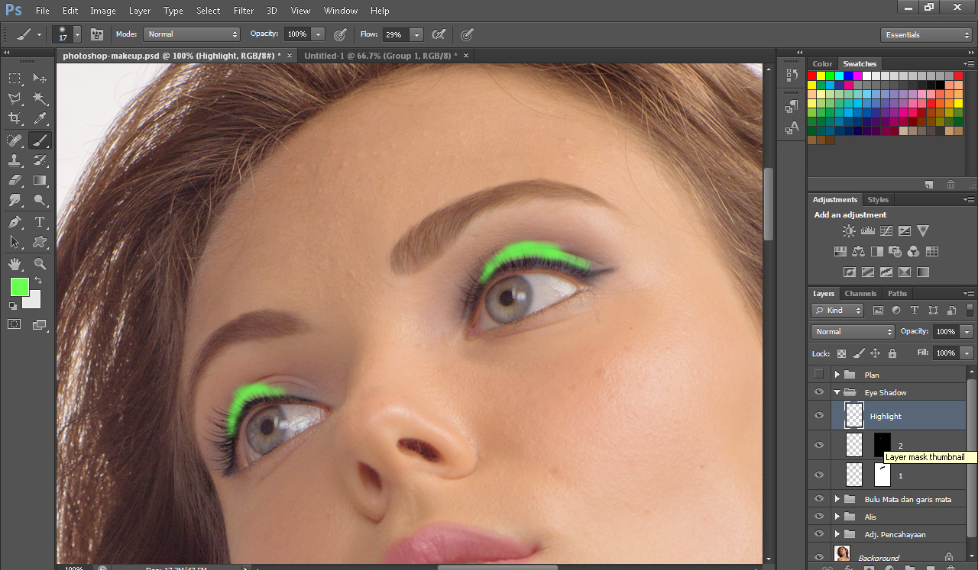
Task: Open the Essentials workspace dropdown
Action: tap(926, 35)
